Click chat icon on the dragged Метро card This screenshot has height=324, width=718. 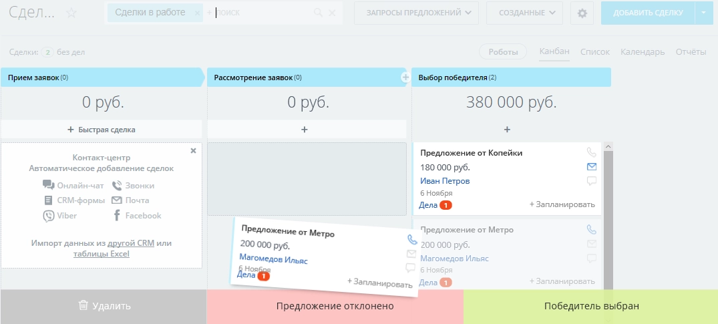[410, 268]
